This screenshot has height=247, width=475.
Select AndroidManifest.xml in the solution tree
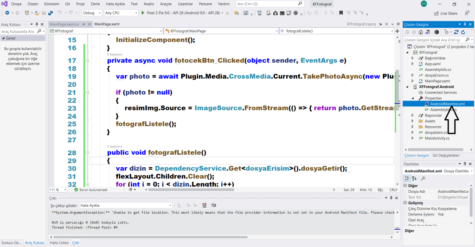click(x=444, y=104)
